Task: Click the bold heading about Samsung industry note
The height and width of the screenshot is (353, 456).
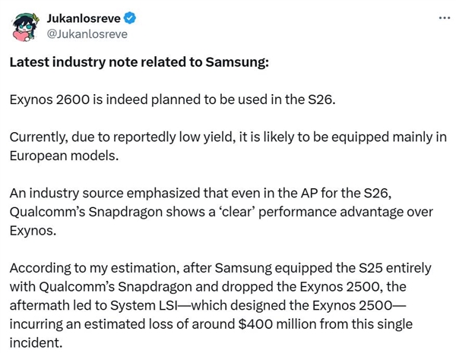Action: [139, 62]
